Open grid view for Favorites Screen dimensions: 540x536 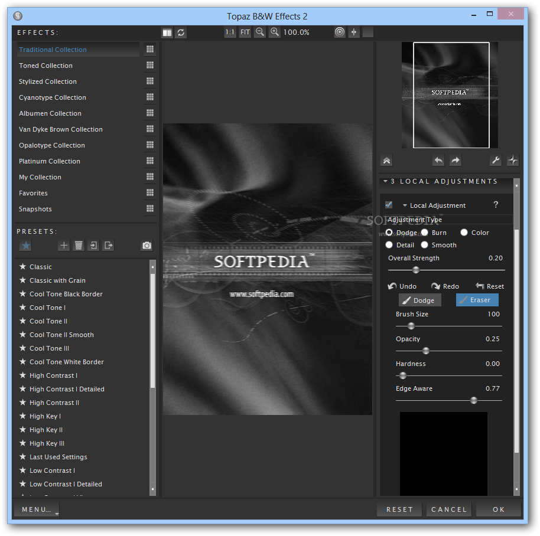pos(150,192)
